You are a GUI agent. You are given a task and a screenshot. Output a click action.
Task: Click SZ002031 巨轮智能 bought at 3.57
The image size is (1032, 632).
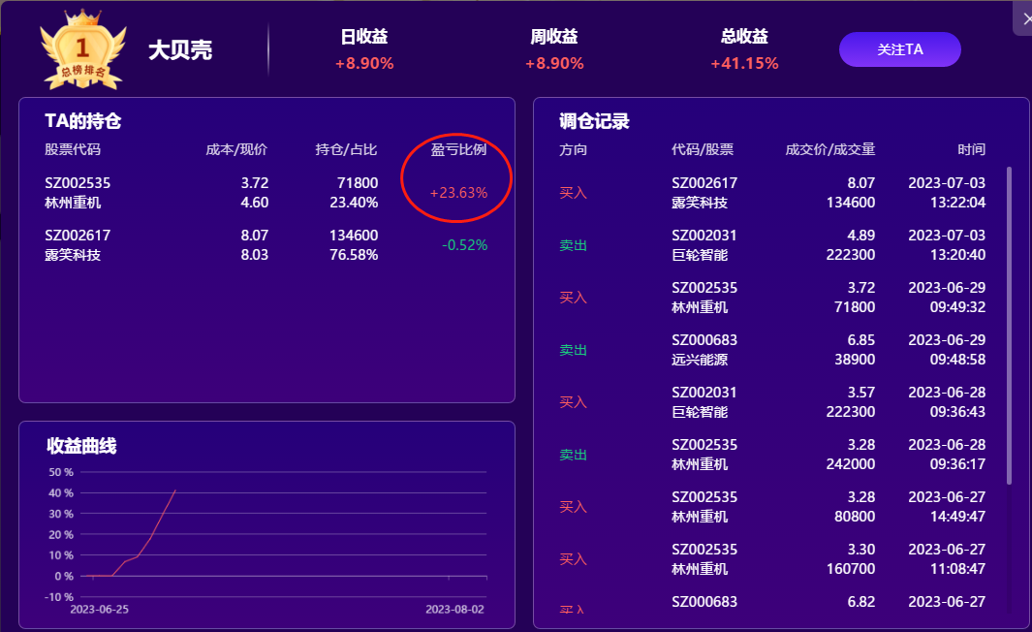[704, 402]
